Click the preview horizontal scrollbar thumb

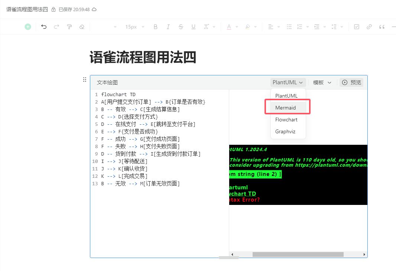(298, 254)
